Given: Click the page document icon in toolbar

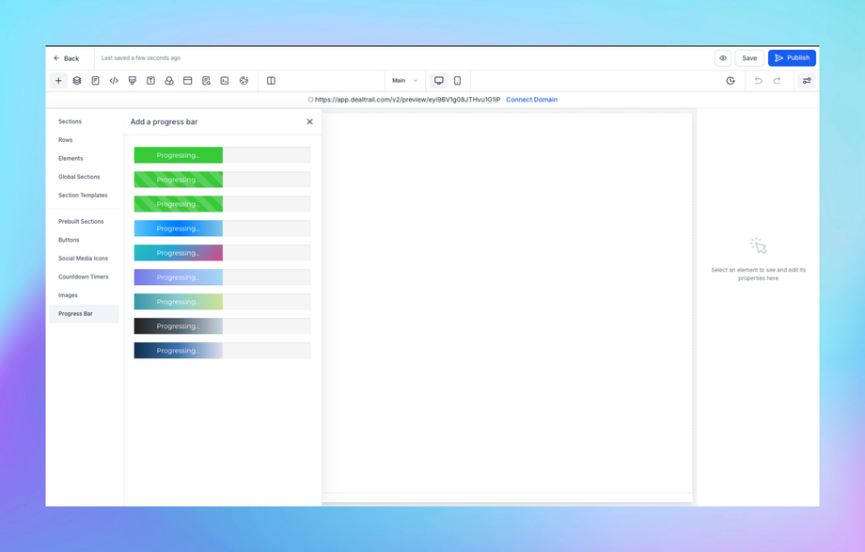Looking at the screenshot, I should (x=96, y=81).
